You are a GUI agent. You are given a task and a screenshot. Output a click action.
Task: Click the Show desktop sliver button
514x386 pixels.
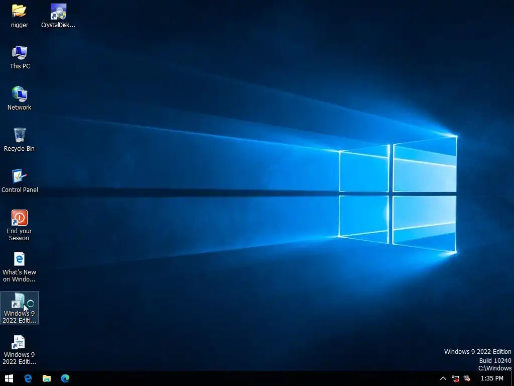pyautogui.click(x=512, y=378)
